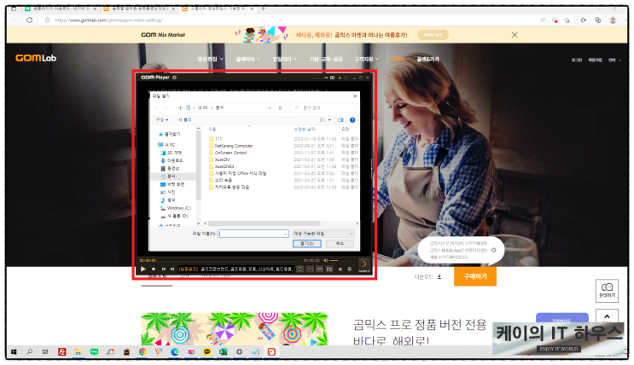Select the NetSarang Computer folder

point(233,146)
